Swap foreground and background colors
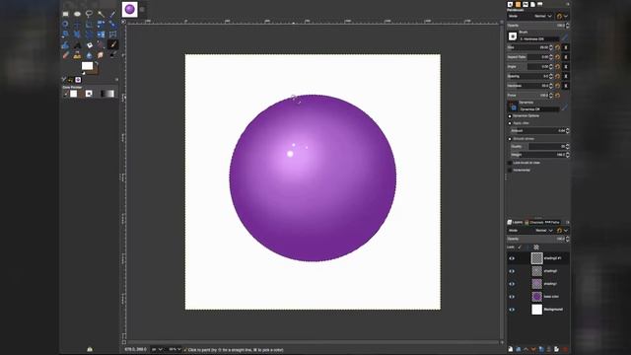This screenshot has width=631, height=355. (x=97, y=63)
